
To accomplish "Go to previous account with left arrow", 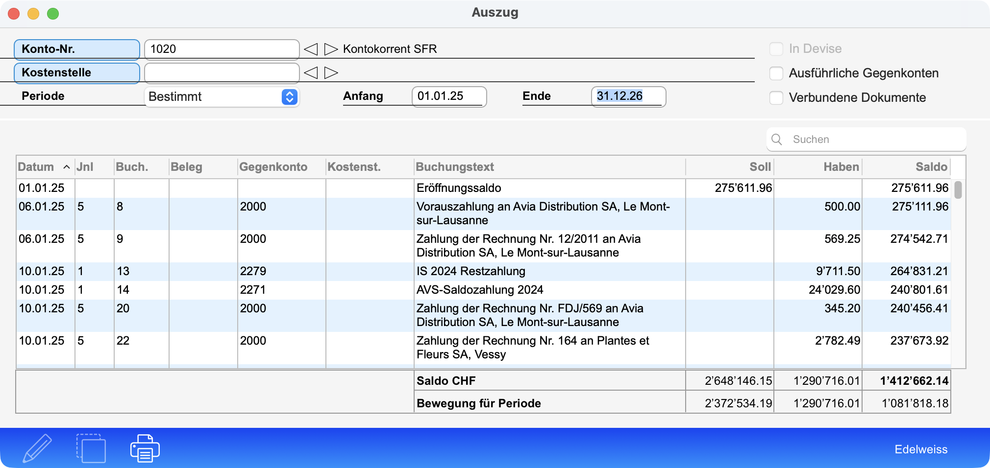I will pyautogui.click(x=311, y=49).
